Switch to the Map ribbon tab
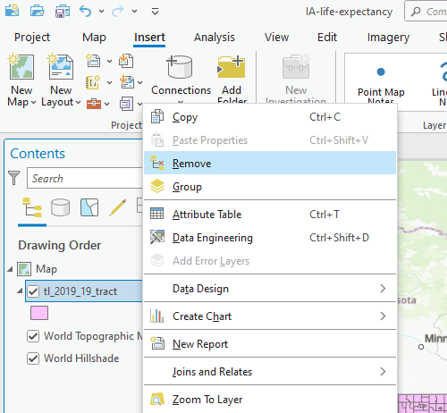 [94, 38]
